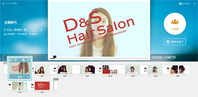Open music settings gear beside Cut / 永田壮一郎
198x97 pixels.
tap(41, 30)
